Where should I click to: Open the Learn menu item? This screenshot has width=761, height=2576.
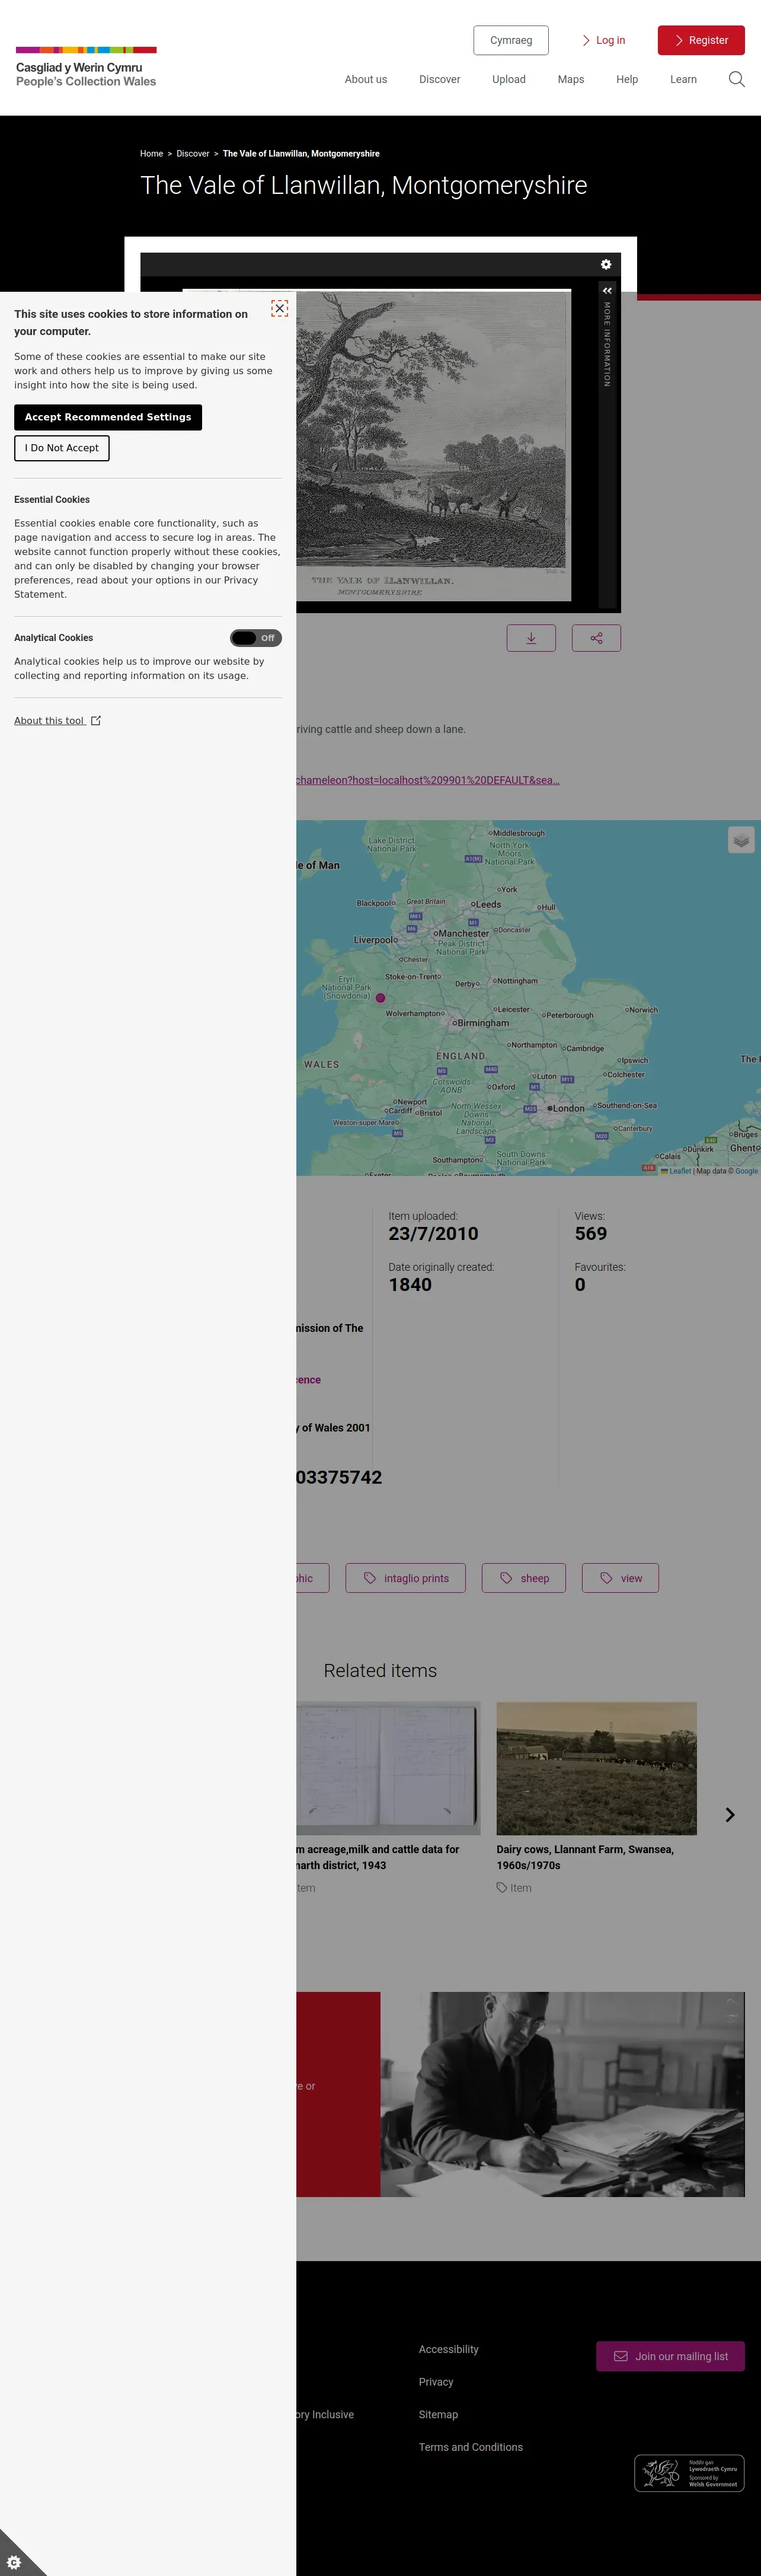click(683, 79)
